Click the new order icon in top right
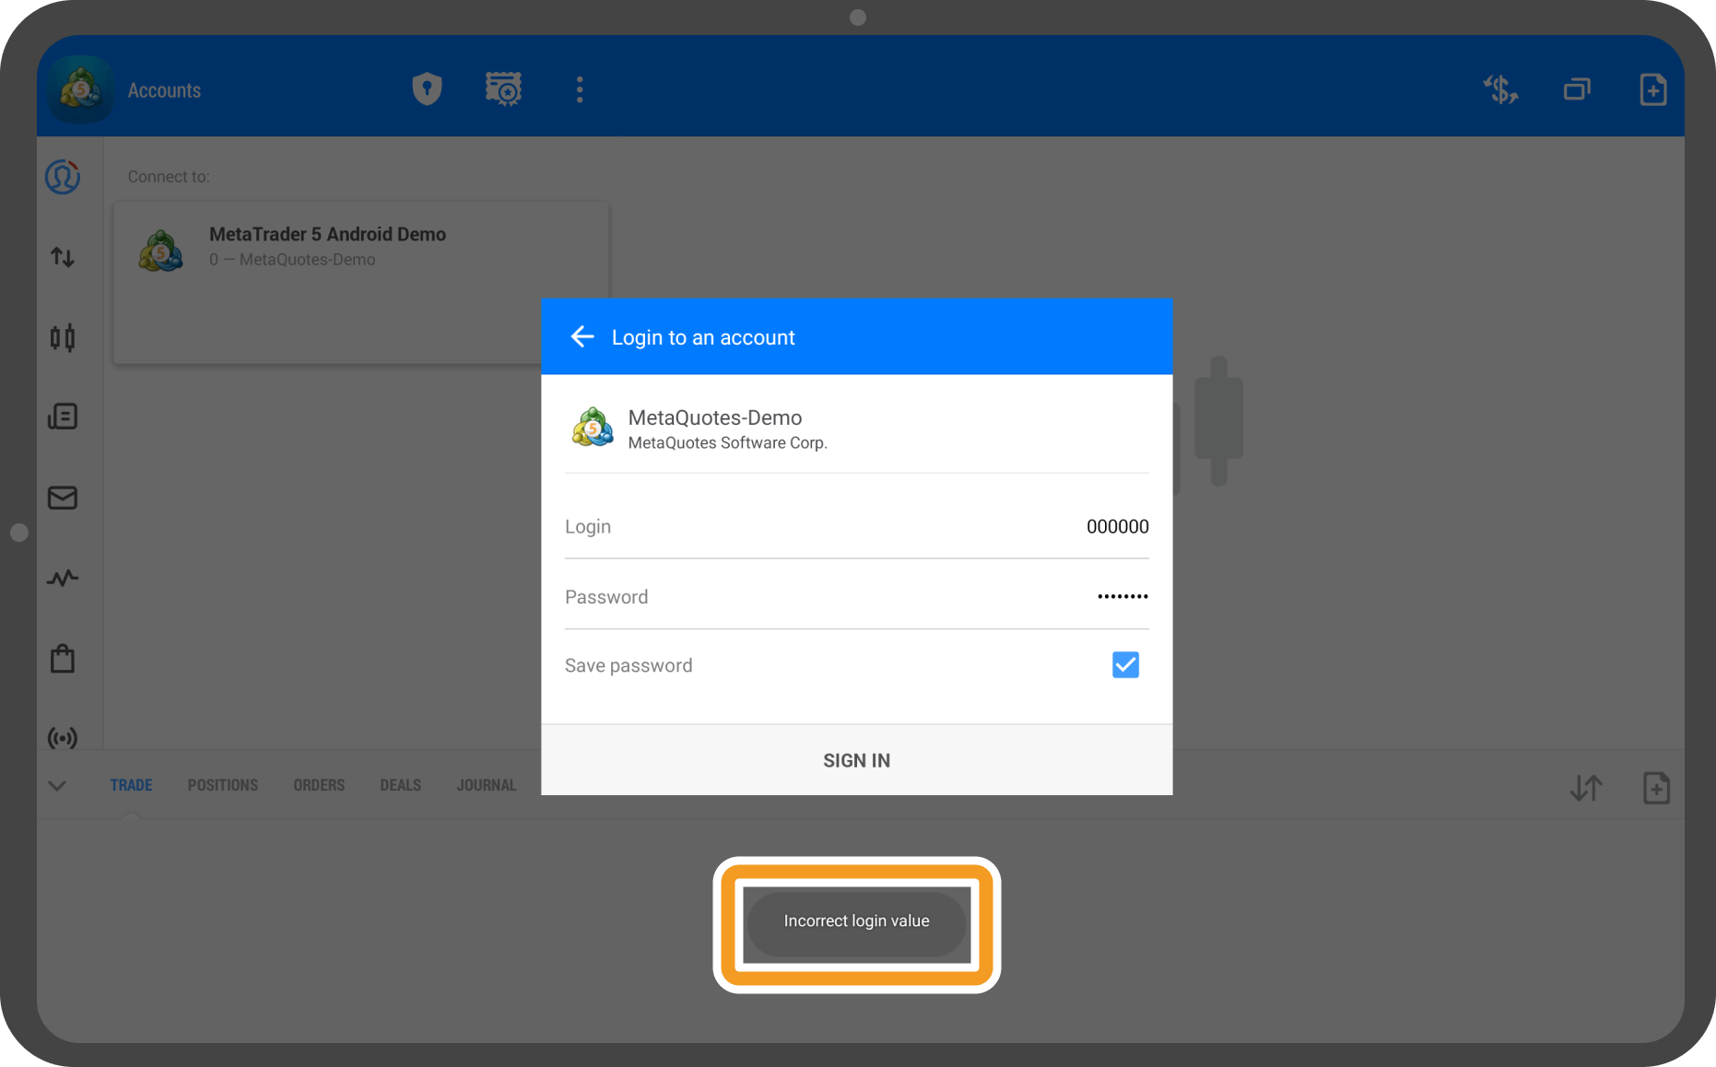This screenshot has width=1716, height=1067. [x=1652, y=89]
